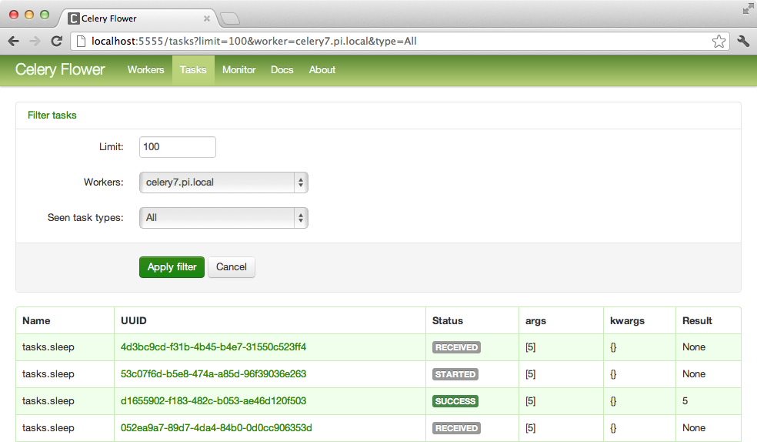Viewport: 757px width, 442px height.
Task: Click the Status column header
Action: (448, 321)
